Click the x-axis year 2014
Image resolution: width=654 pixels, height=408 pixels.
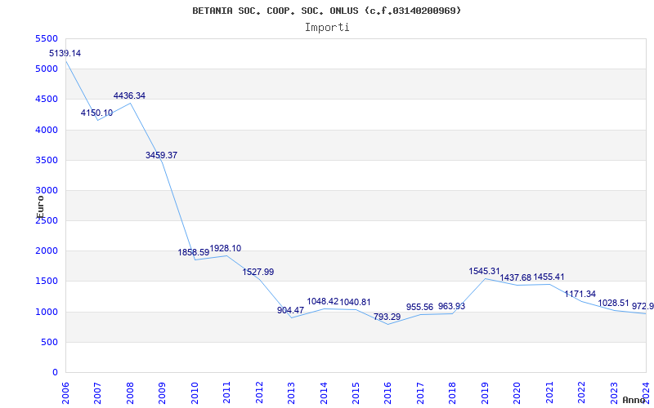tap(323, 393)
